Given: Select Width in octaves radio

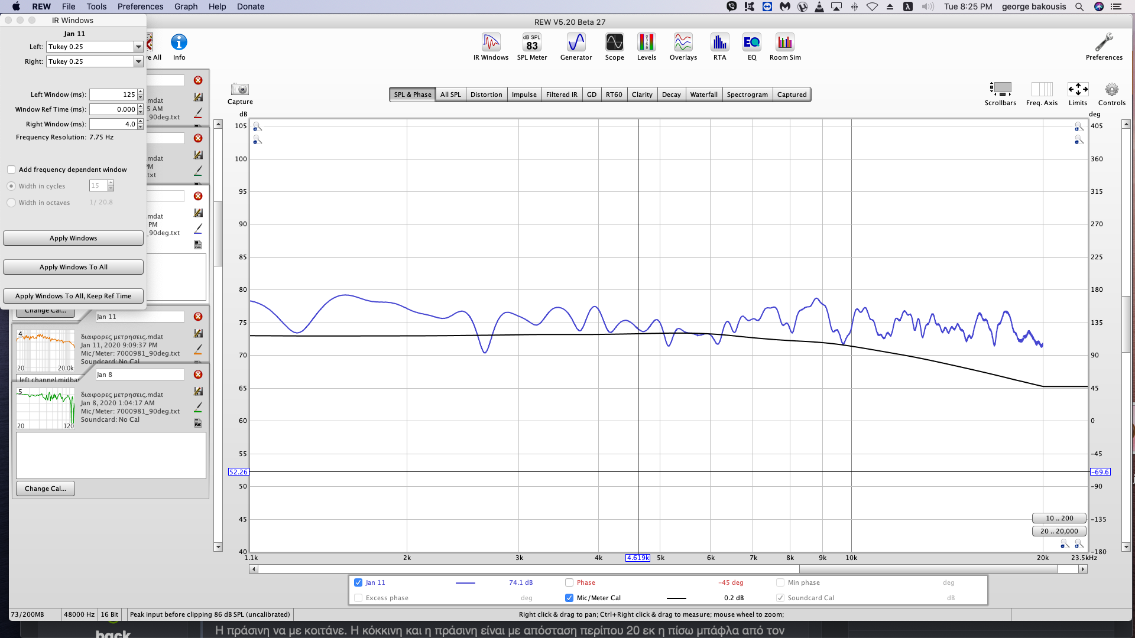Looking at the screenshot, I should 11,203.
